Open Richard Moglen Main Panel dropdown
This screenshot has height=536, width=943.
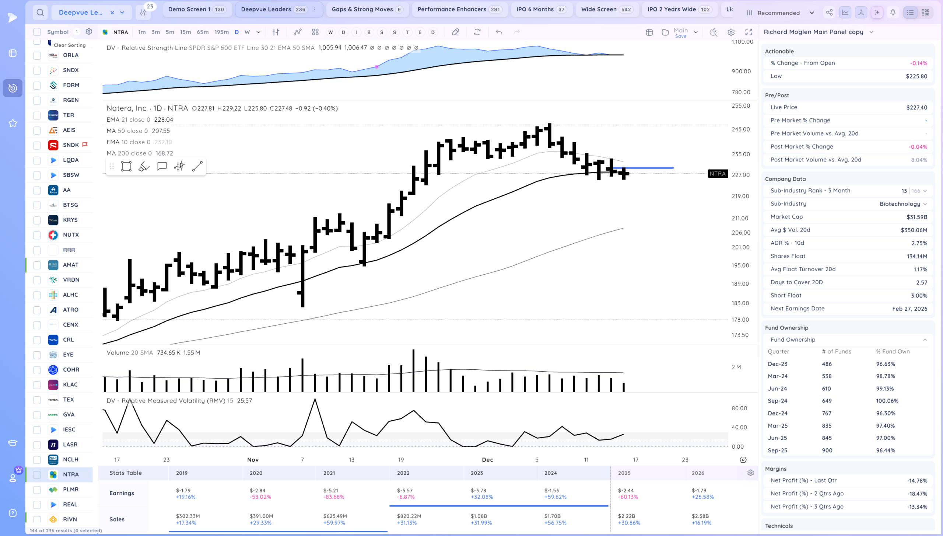[871, 32]
